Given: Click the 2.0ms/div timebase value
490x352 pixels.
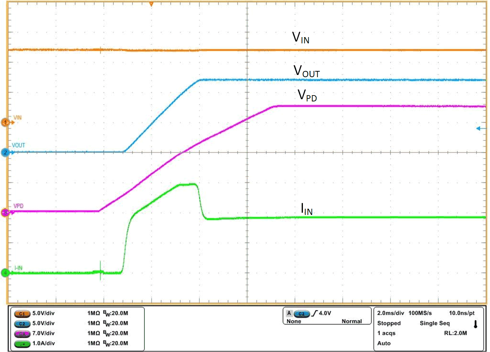Looking at the screenshot, I should (x=390, y=313).
